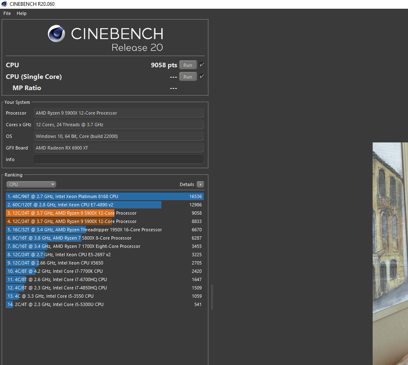Select rank 8 Xeon E5-2697 v2 row
The height and width of the screenshot is (365, 408).
pyautogui.click(x=105, y=255)
